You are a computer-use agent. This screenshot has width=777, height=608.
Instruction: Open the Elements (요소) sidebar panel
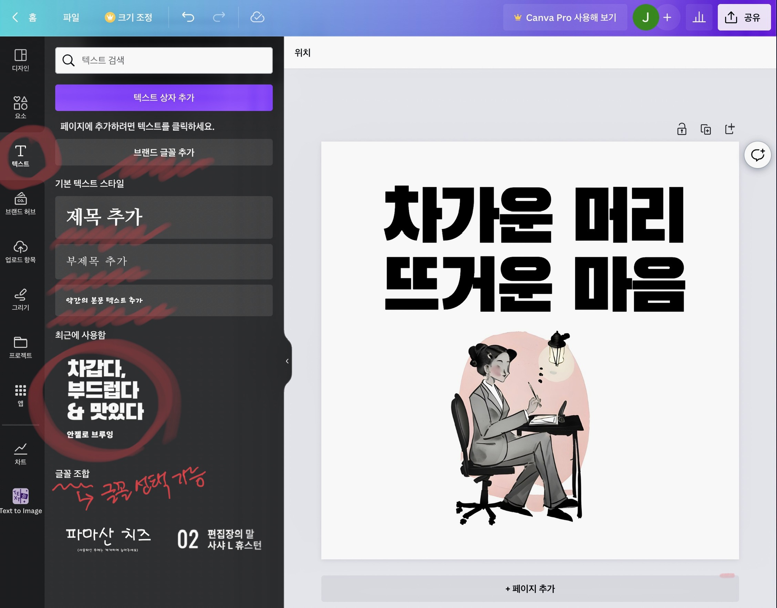click(20, 107)
